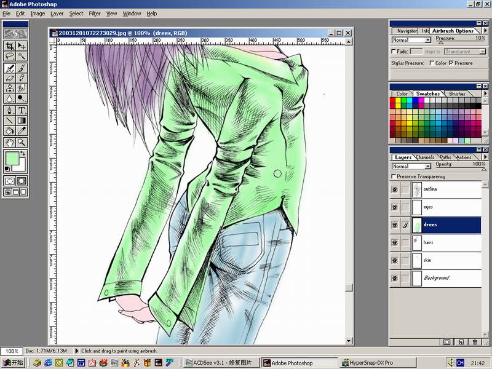Switch to the Paths tab
The image size is (492, 369).
coord(445,157)
